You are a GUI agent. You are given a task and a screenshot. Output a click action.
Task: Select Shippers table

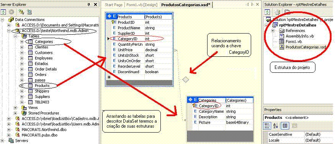(42, 91)
